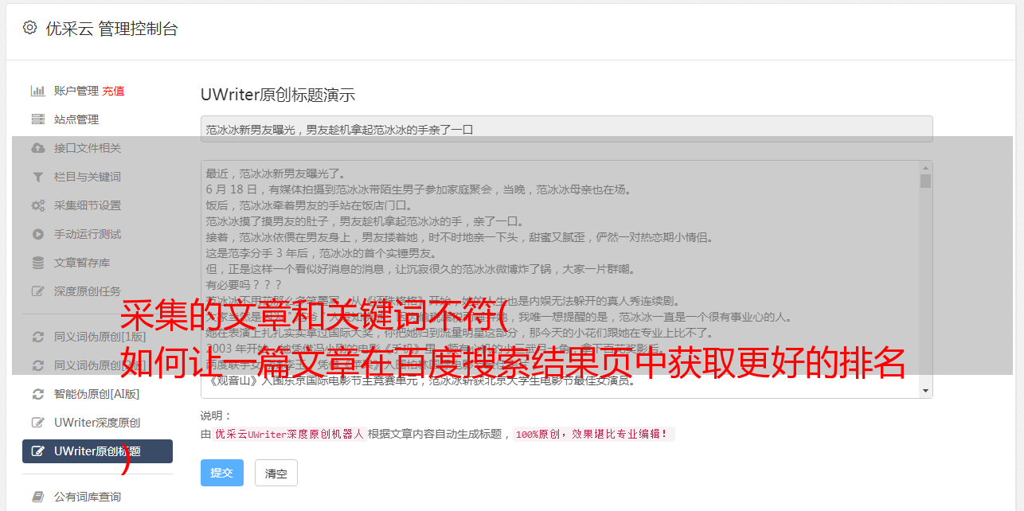1024x511 pixels.
Task: Click the 公有词库查询 book icon
Action: (x=37, y=497)
